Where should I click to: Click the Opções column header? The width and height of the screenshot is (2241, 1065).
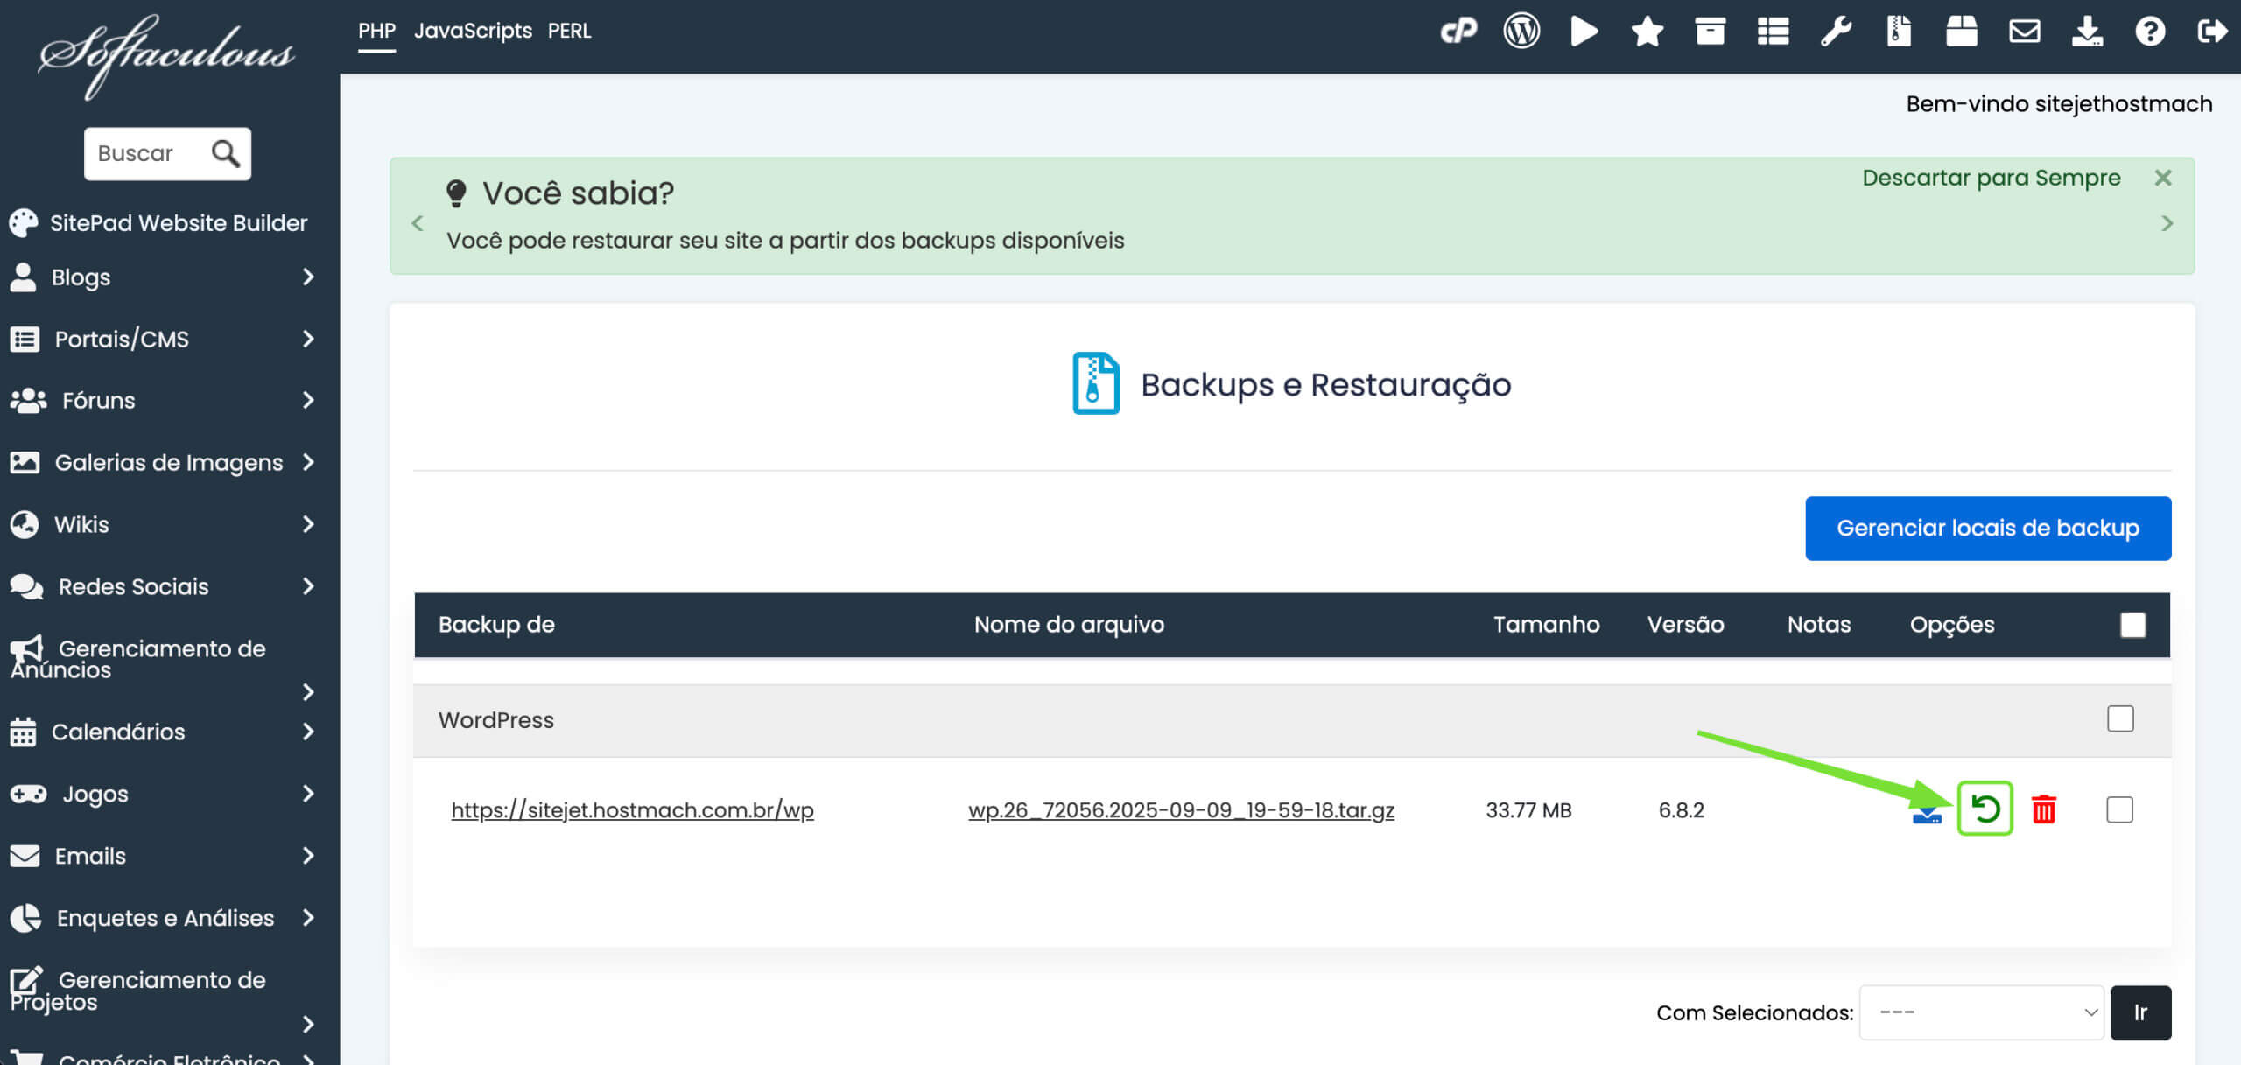click(x=1952, y=625)
